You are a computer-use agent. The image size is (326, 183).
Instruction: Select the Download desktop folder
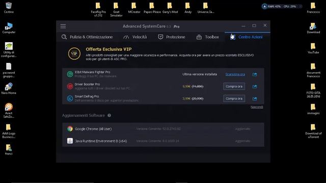313,28
